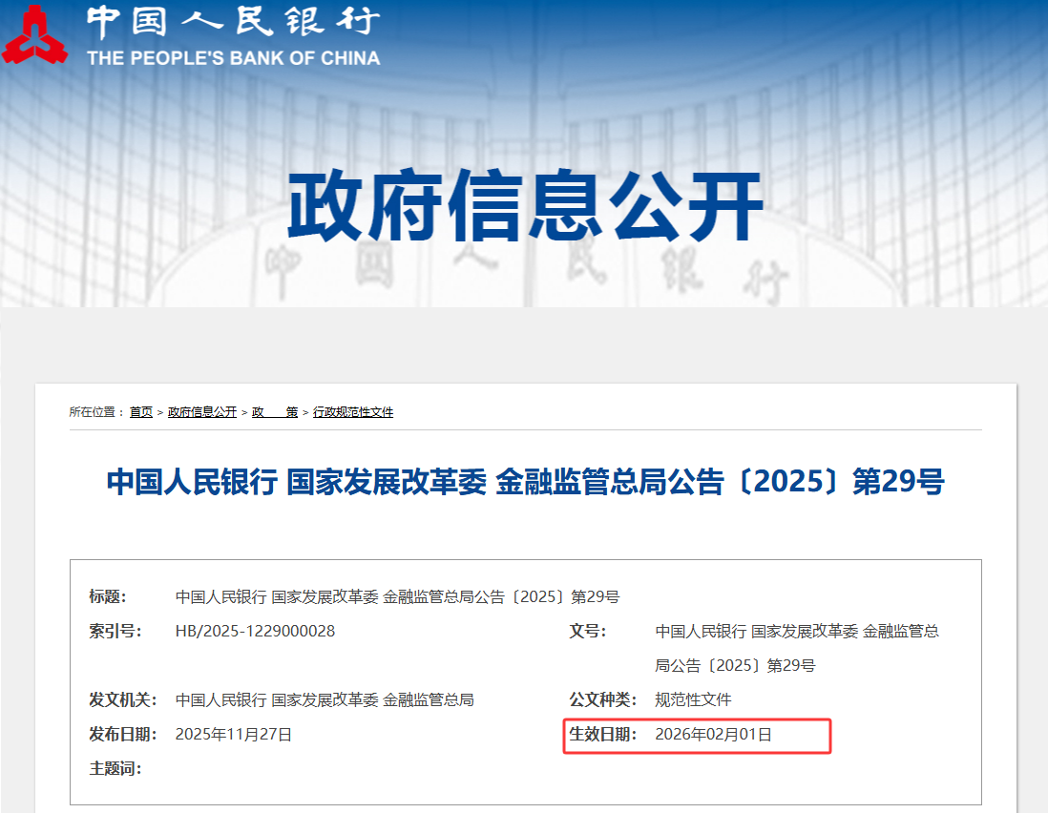Click publish date 2025年11月27日
This screenshot has width=1048, height=813.
pos(234,735)
